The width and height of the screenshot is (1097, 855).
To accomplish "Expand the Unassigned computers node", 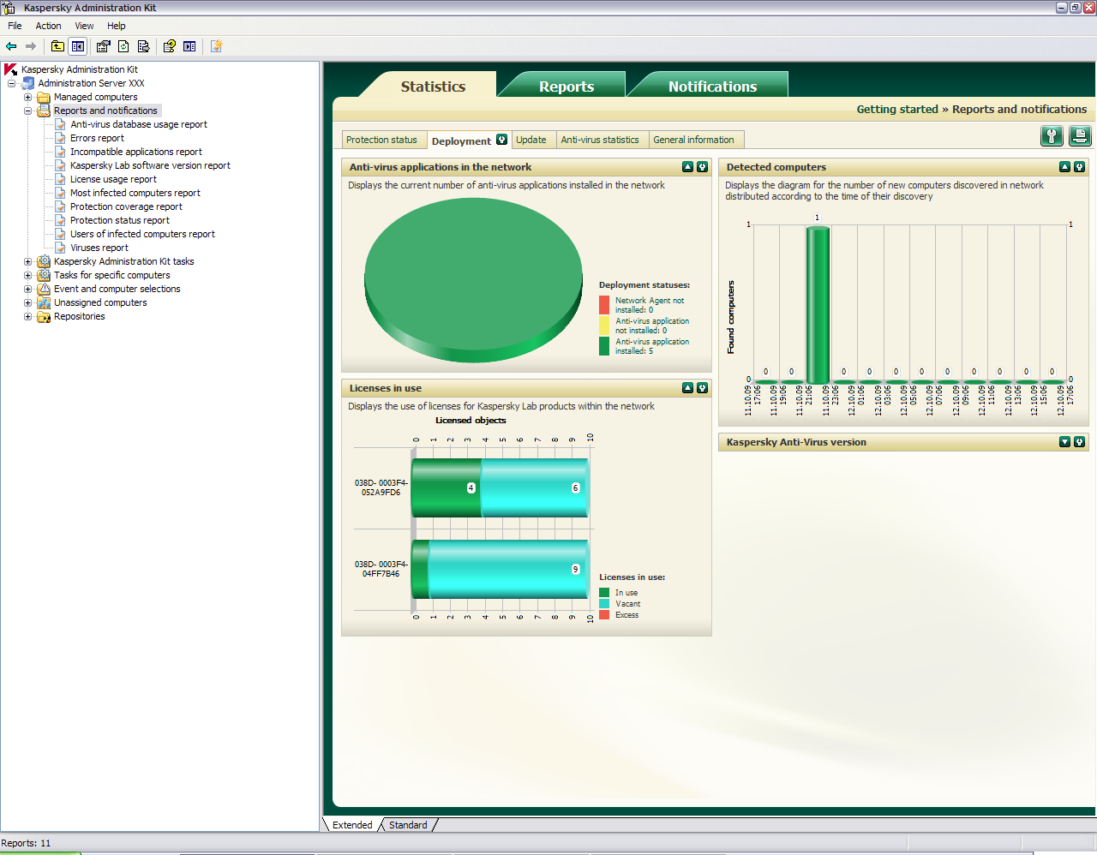I will click(x=27, y=302).
